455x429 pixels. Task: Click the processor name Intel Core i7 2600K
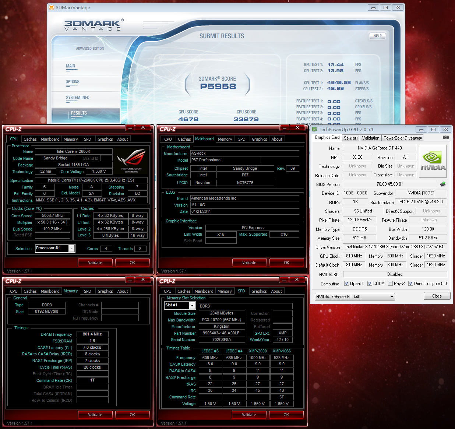click(x=74, y=151)
